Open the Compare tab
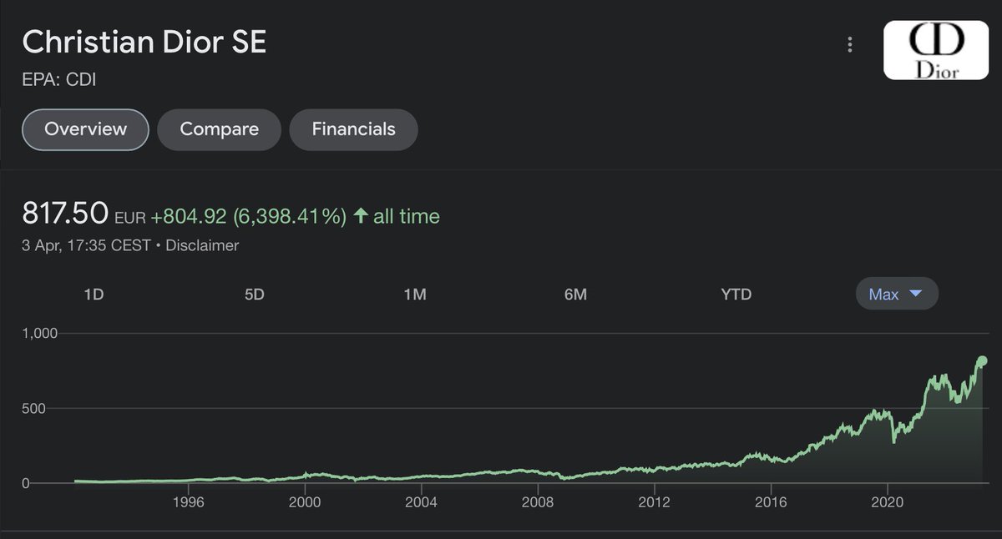1002x539 pixels. pyautogui.click(x=220, y=129)
